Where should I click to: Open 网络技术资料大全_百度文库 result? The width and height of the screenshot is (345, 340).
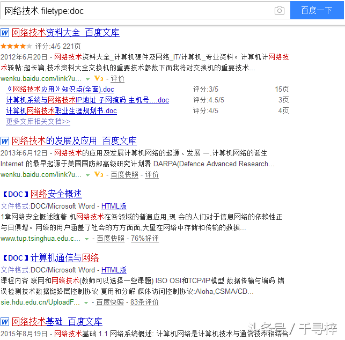point(65,33)
